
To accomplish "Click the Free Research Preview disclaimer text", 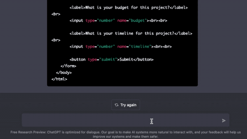I will [126, 134].
